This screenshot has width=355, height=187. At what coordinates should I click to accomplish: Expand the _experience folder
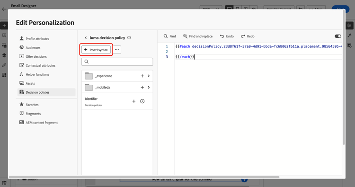tap(149, 76)
